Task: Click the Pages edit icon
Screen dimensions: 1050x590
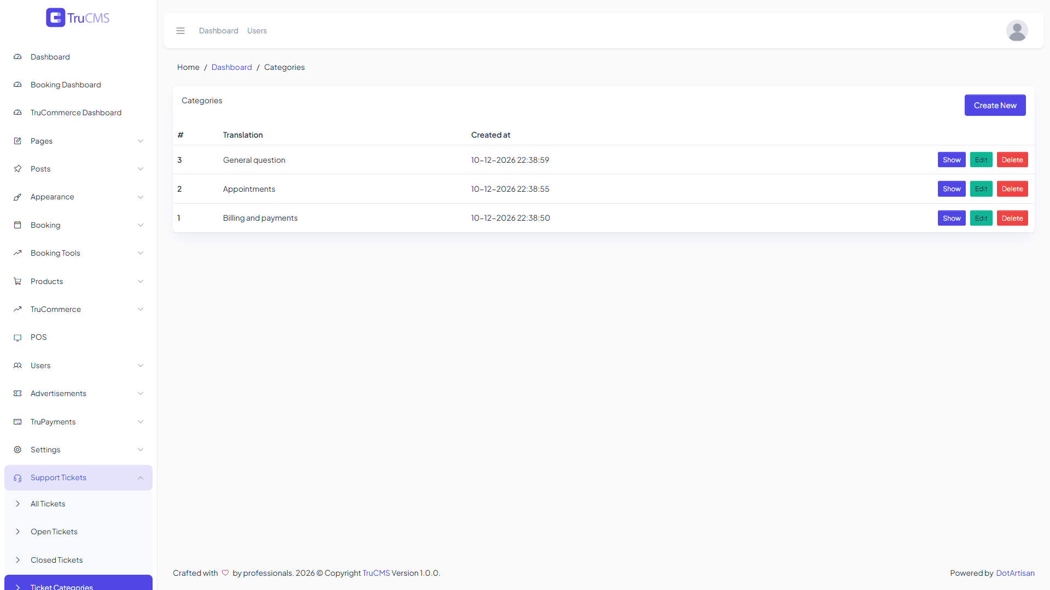Action: click(x=17, y=141)
